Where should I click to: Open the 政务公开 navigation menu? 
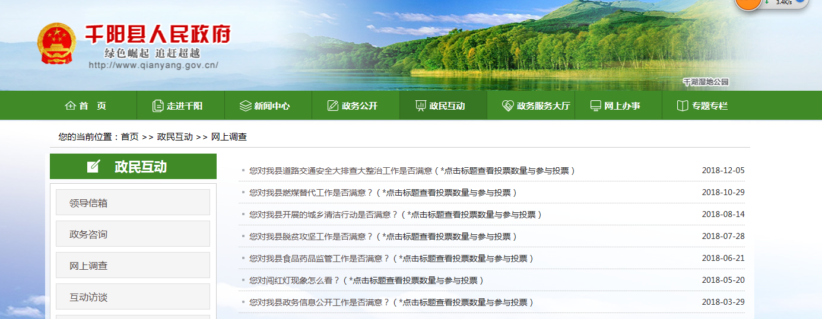coord(356,106)
